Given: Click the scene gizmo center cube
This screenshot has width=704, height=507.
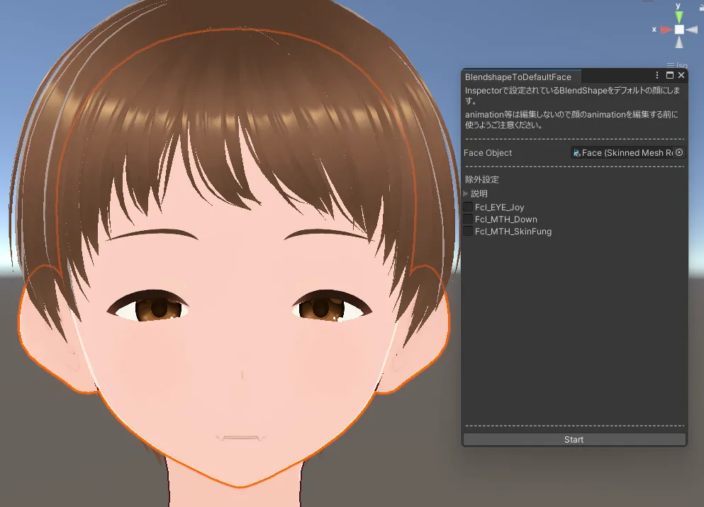Looking at the screenshot, I should 679,30.
